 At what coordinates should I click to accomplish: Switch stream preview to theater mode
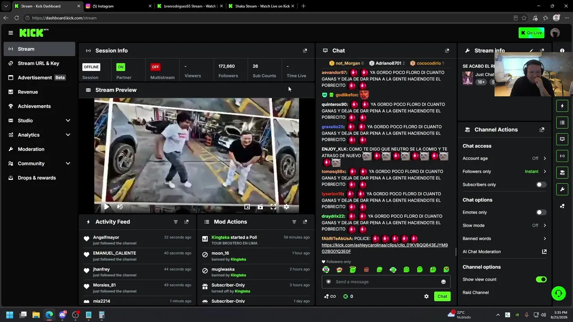(x=260, y=207)
